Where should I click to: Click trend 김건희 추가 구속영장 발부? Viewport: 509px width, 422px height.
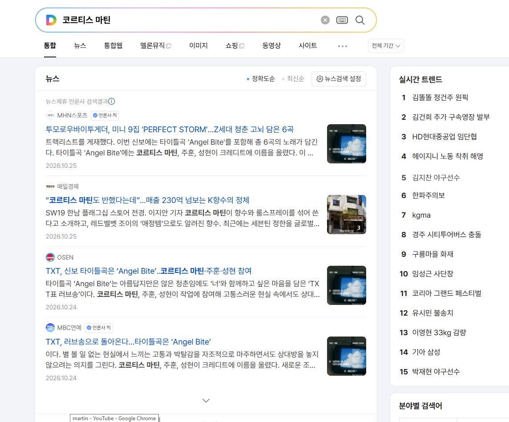coord(451,117)
